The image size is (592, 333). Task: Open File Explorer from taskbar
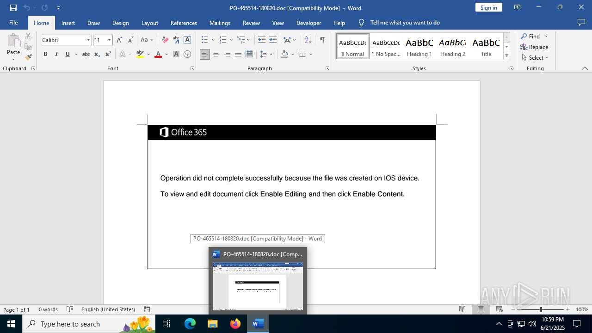(213, 324)
